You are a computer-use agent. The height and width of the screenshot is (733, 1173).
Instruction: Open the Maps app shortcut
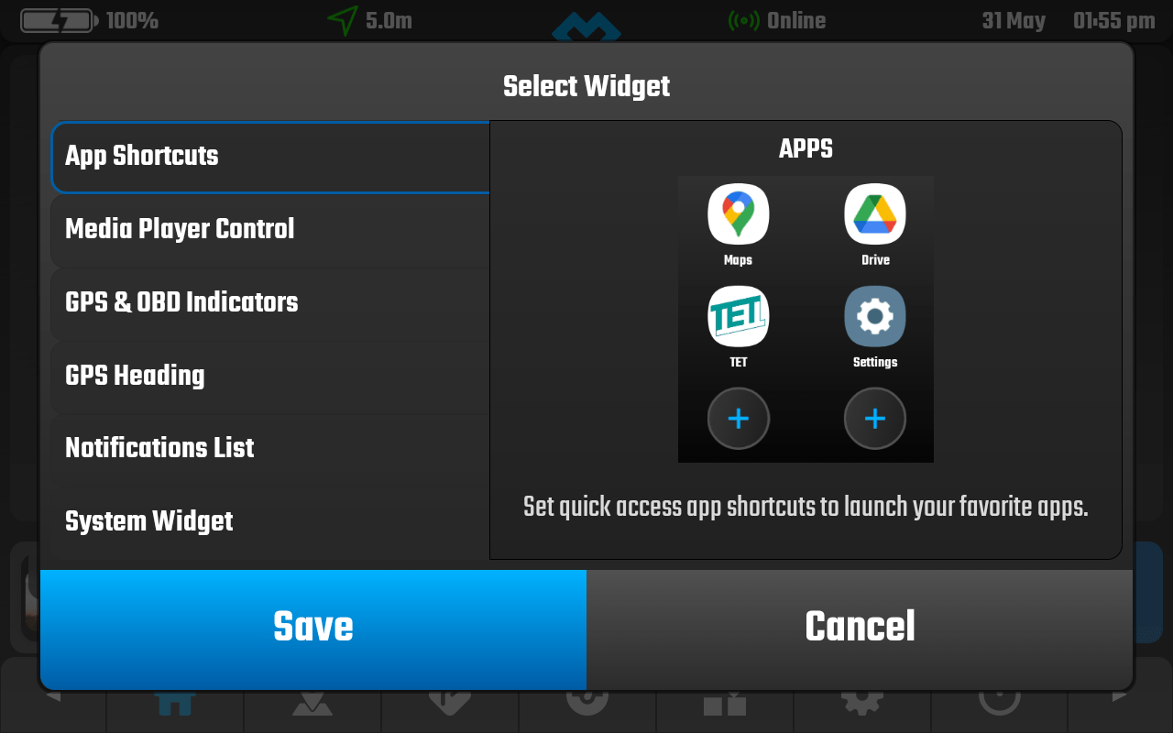(738, 214)
